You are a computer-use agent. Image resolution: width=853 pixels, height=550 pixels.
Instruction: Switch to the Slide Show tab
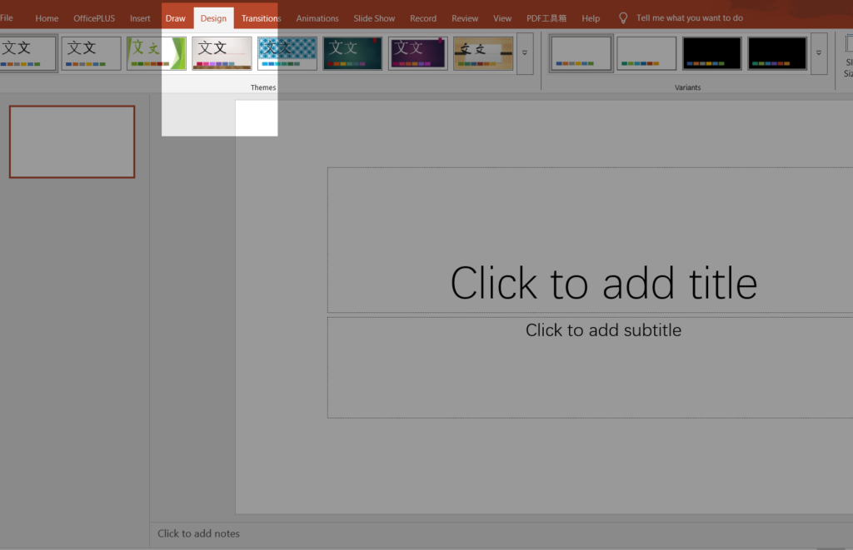[x=374, y=17]
